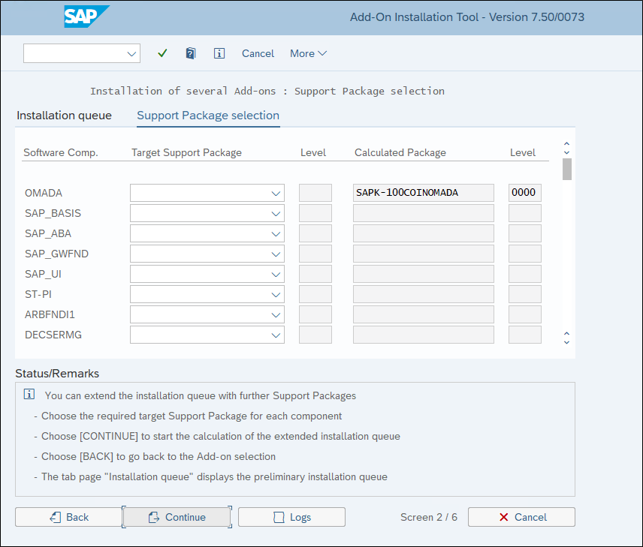The height and width of the screenshot is (547, 643).
Task: Click the OMADA software component label
Action: click(x=44, y=193)
